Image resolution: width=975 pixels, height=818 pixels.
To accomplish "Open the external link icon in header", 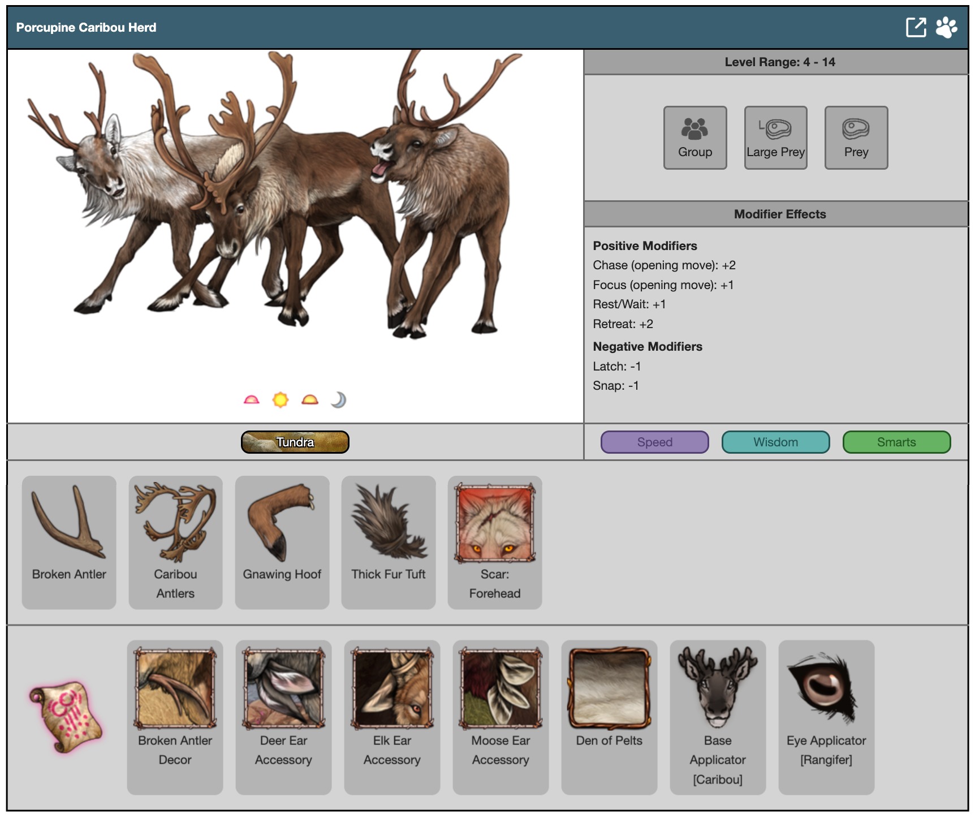I will tap(915, 27).
